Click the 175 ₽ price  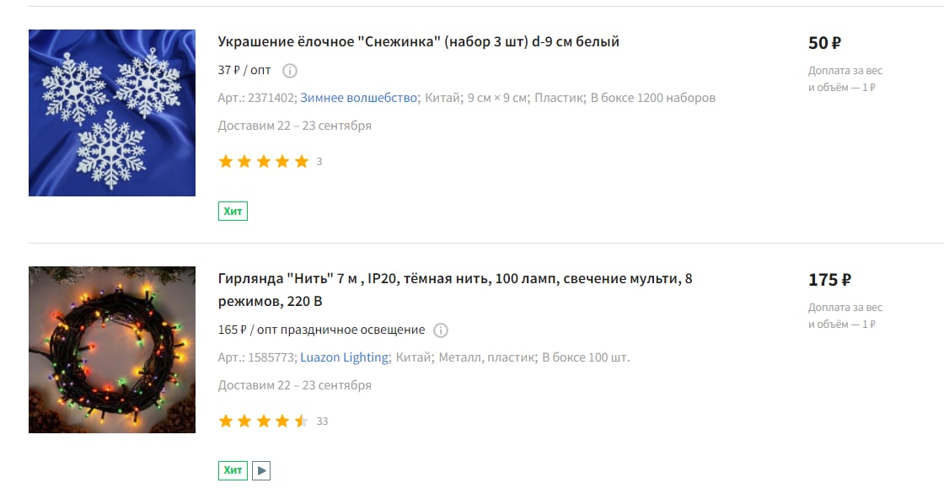pyautogui.click(x=829, y=280)
